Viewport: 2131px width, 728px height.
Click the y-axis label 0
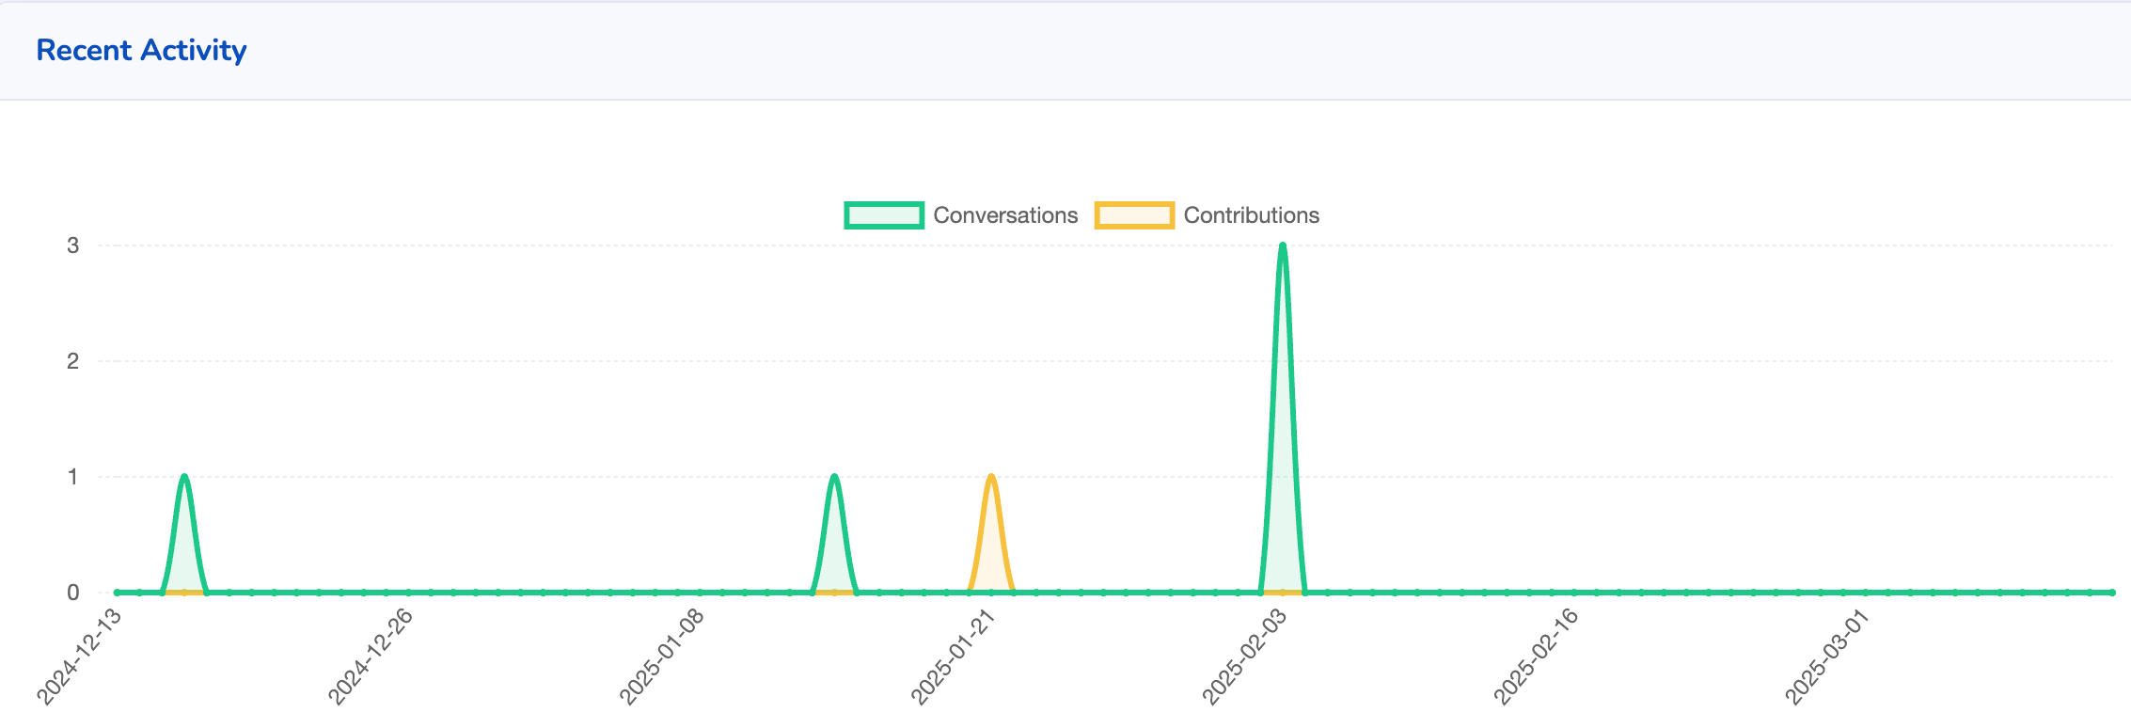click(x=72, y=593)
